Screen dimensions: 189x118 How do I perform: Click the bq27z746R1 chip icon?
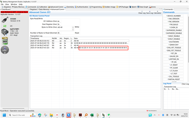click(5, 32)
